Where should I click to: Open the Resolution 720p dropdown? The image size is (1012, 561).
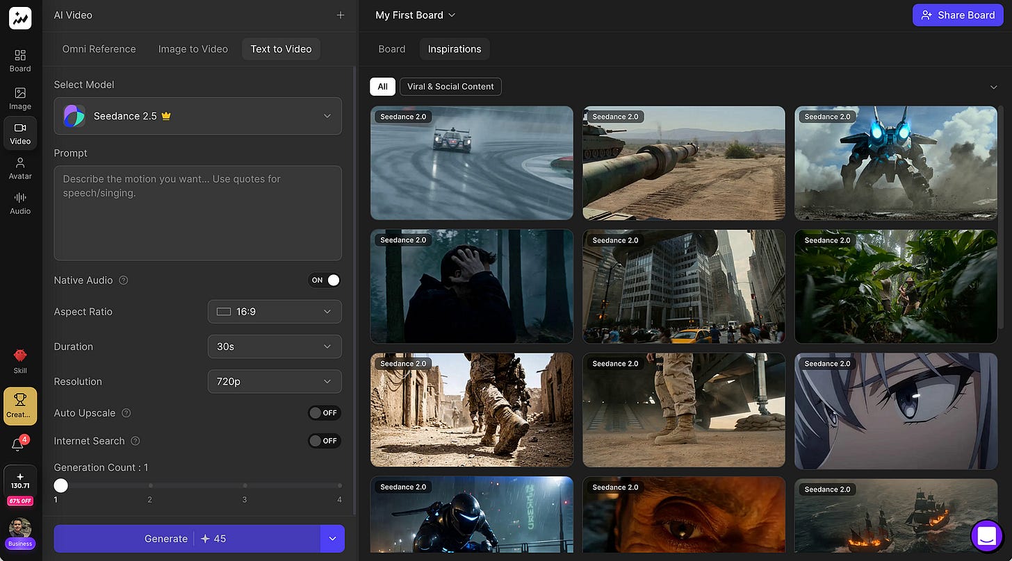coord(275,381)
